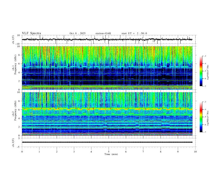Click the "station=GAK" label

pos(103,33)
